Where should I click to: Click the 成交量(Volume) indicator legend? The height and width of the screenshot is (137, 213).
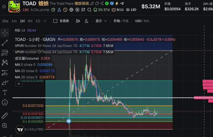pyautogui.click(x=33, y=58)
